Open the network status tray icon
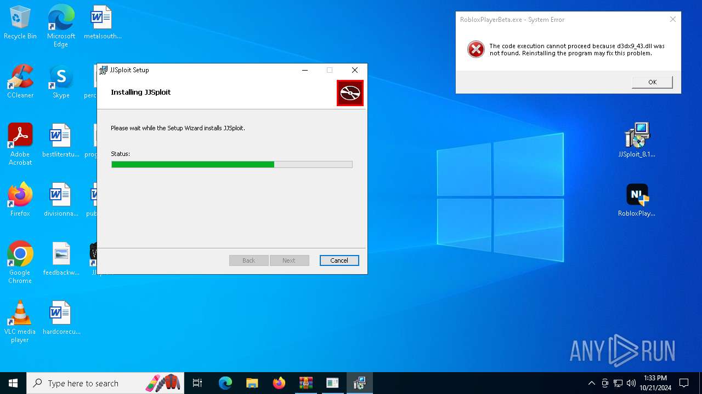This screenshot has width=702, height=394. tap(618, 383)
